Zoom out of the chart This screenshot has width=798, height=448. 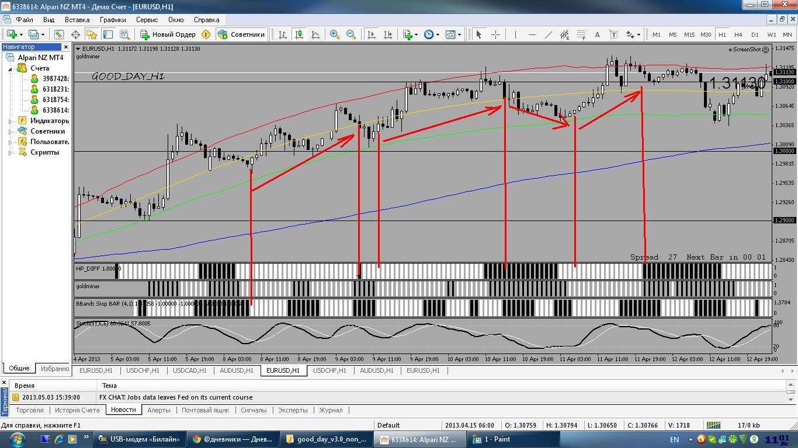(351, 34)
